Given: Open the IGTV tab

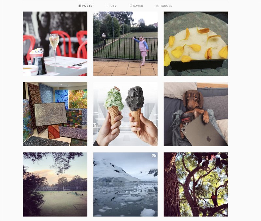Looking at the screenshot, I should pos(111,6).
